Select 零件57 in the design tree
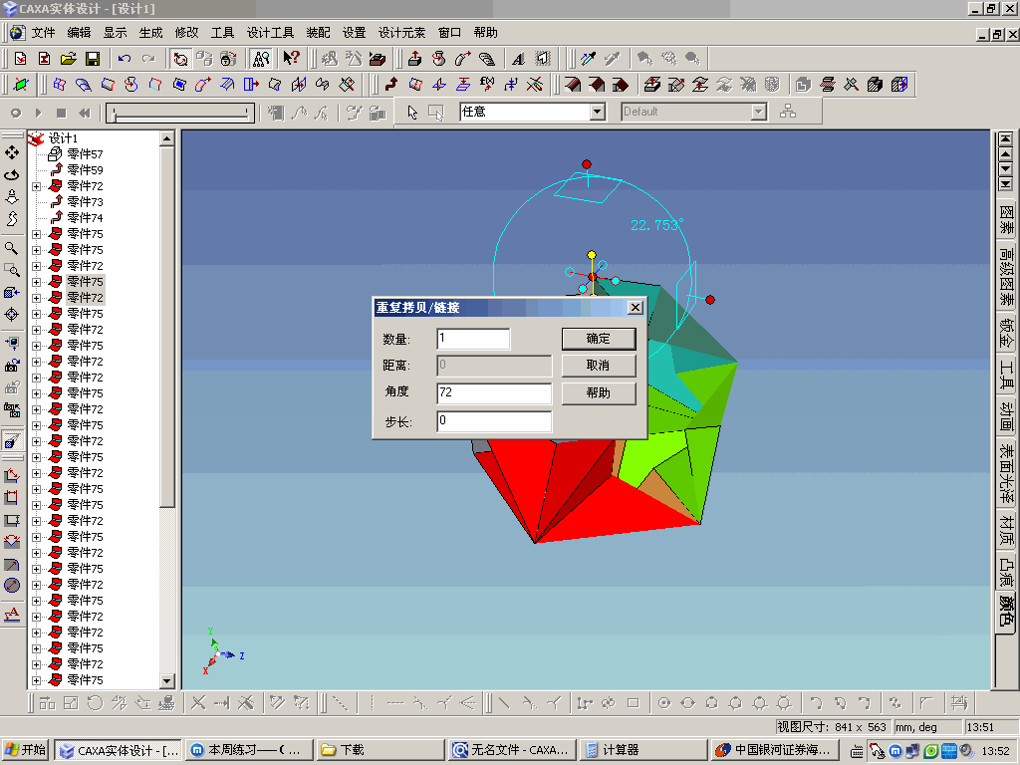The height and width of the screenshot is (765, 1020). [86, 154]
